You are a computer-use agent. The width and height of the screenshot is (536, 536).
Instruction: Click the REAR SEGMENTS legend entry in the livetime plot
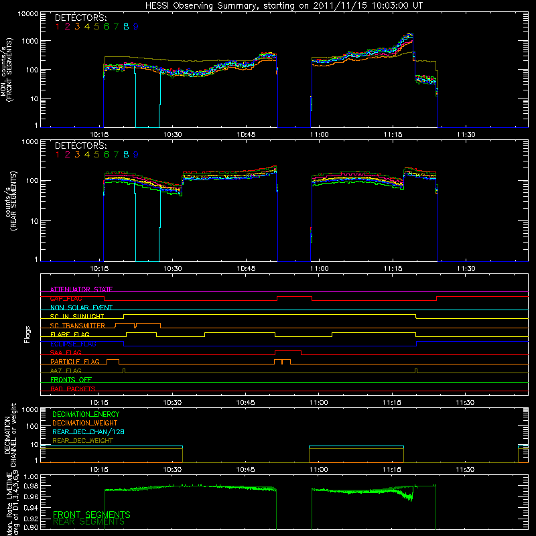88,522
